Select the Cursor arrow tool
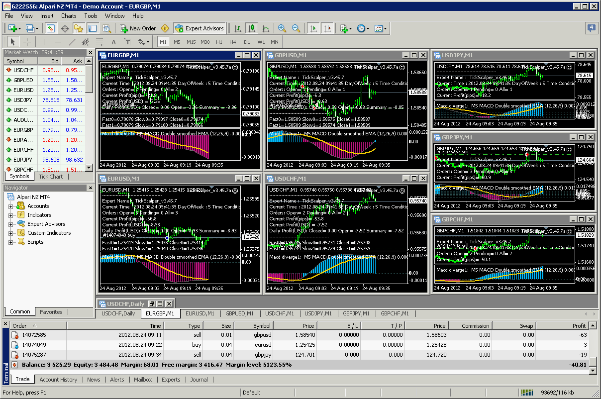 point(13,42)
